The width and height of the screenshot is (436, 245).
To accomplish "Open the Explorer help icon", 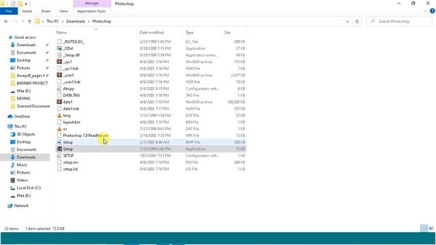I will click(433, 11).
